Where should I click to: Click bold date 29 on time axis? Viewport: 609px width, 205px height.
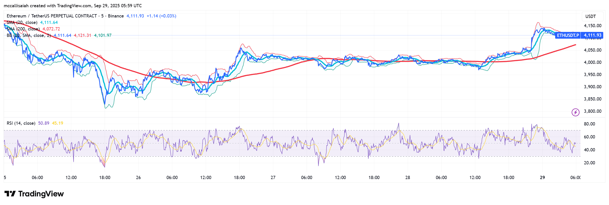coord(542,178)
